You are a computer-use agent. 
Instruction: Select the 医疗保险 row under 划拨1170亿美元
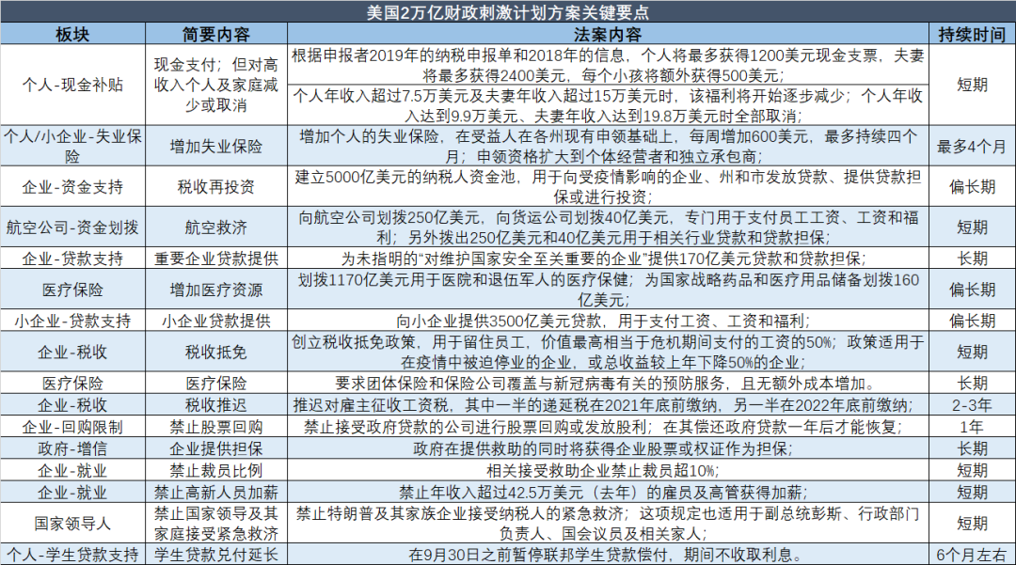(x=72, y=289)
